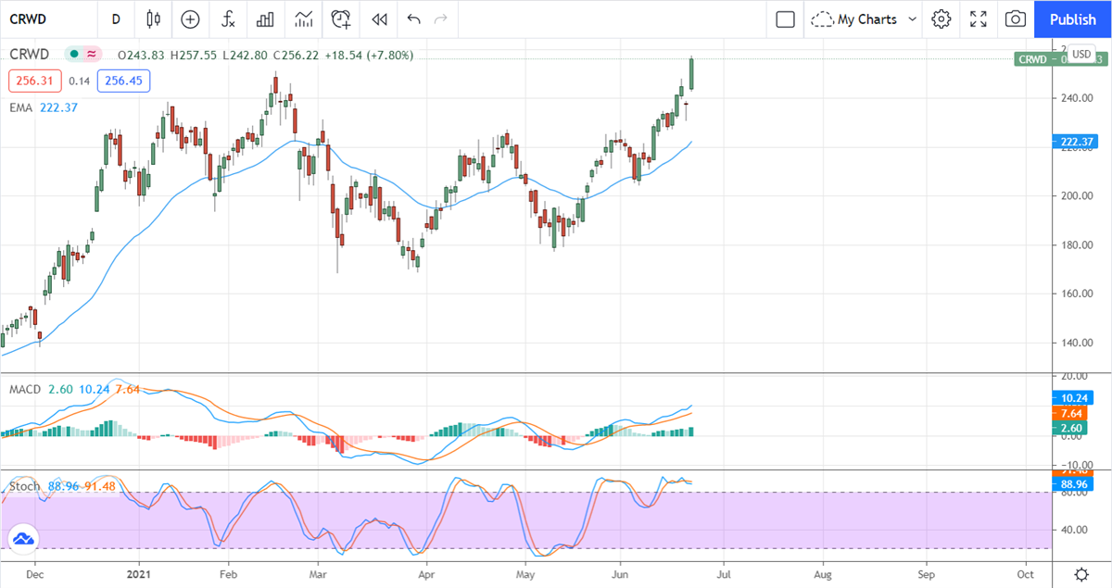Start bar replay with the rewind icon
Viewport: 1112px width, 588px height.
[x=378, y=19]
